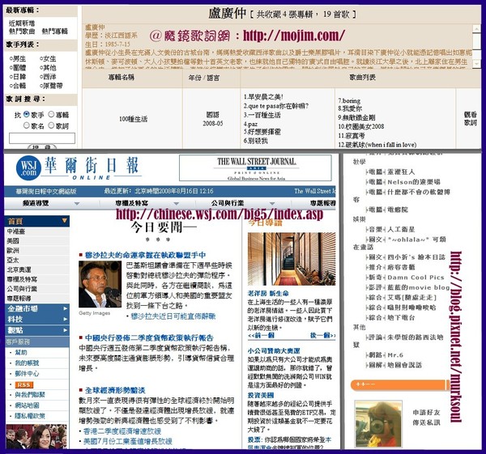Open blog link Nelson的遊樂場
The width and height of the screenshot is (486, 454).
point(414,182)
